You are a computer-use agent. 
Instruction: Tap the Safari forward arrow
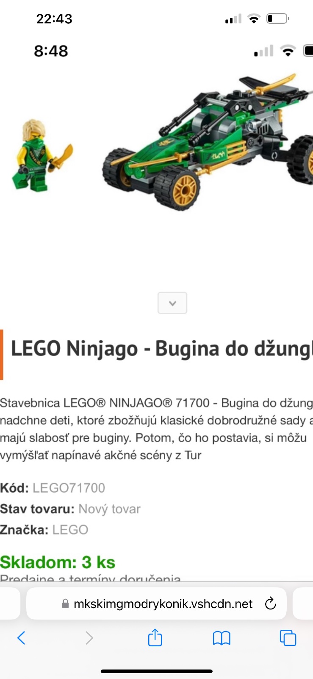pos(89,638)
